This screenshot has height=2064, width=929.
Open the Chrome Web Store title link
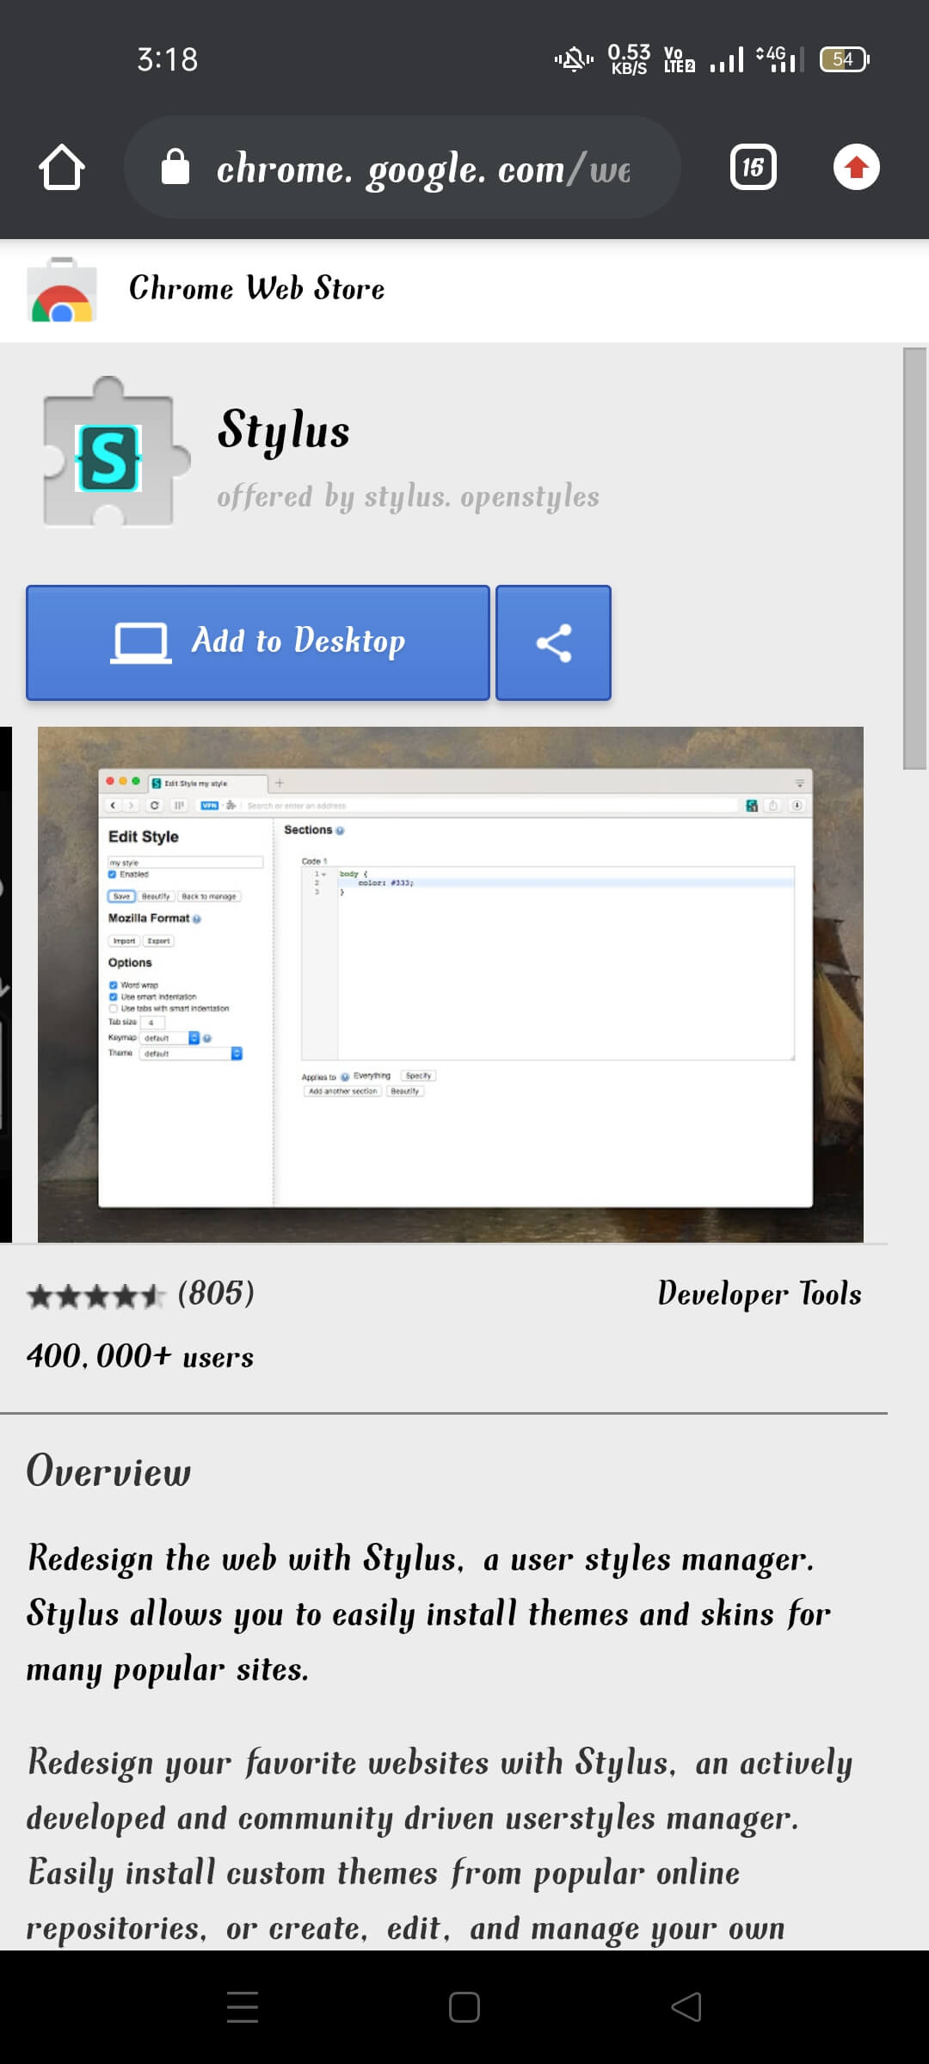(256, 288)
